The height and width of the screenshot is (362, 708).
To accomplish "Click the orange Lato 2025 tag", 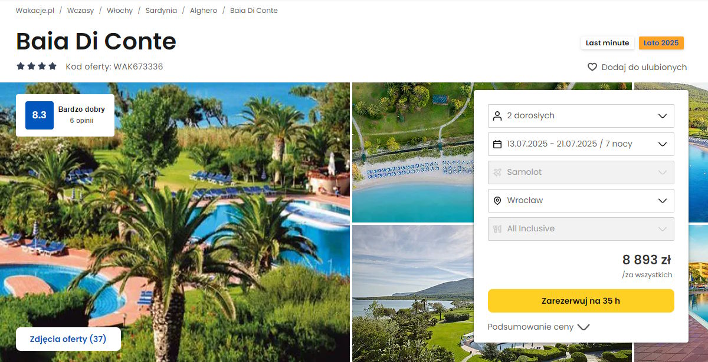I will [x=661, y=43].
